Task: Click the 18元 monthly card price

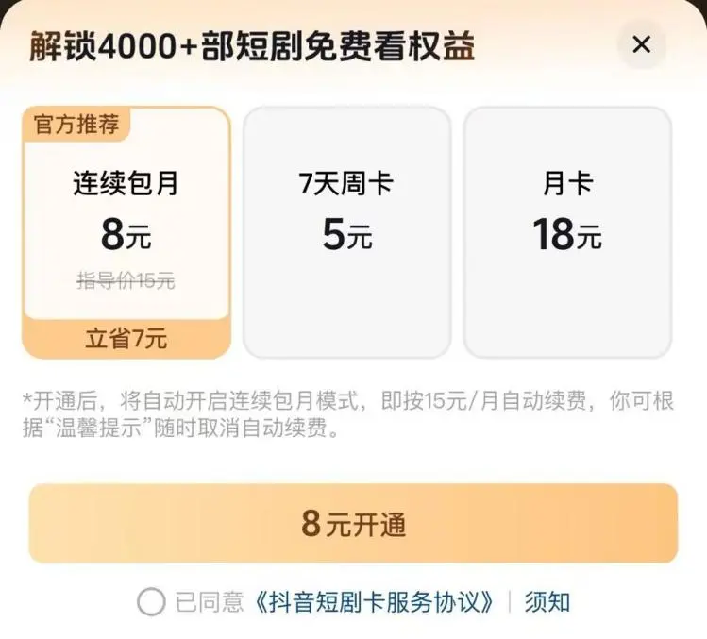Action: 567,234
